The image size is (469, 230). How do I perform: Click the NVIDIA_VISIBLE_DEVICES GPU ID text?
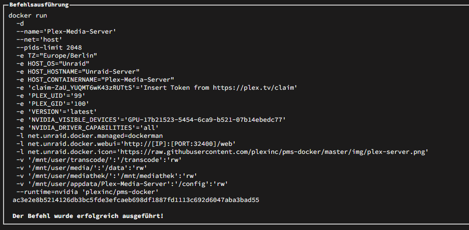(x=205, y=120)
